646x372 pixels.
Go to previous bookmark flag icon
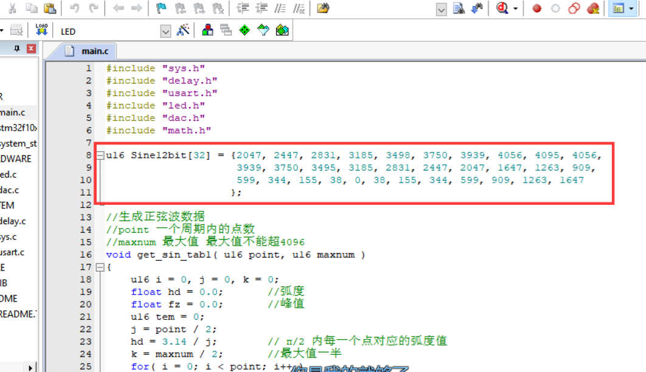[x=180, y=9]
